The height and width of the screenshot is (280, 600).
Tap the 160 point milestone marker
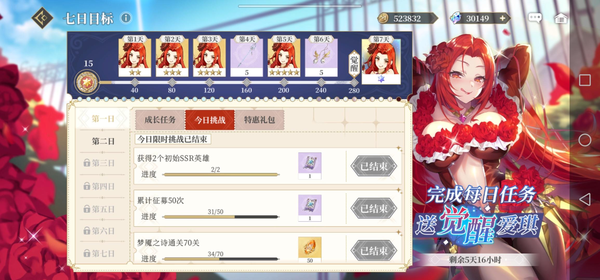coord(246,83)
